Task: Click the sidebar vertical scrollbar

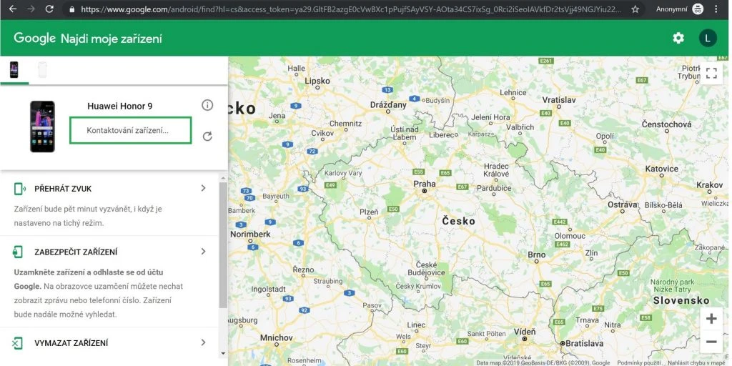Action: pos(223,243)
